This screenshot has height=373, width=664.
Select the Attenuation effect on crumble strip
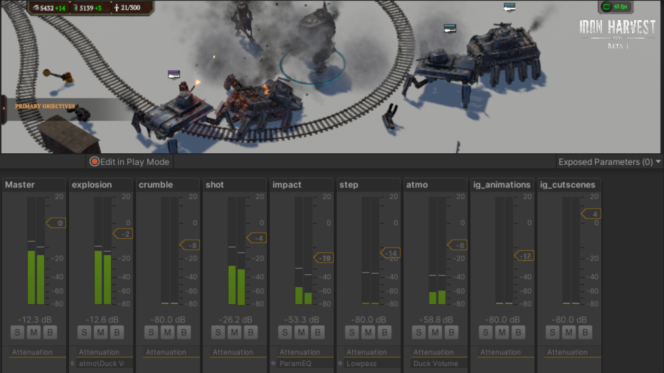click(166, 352)
